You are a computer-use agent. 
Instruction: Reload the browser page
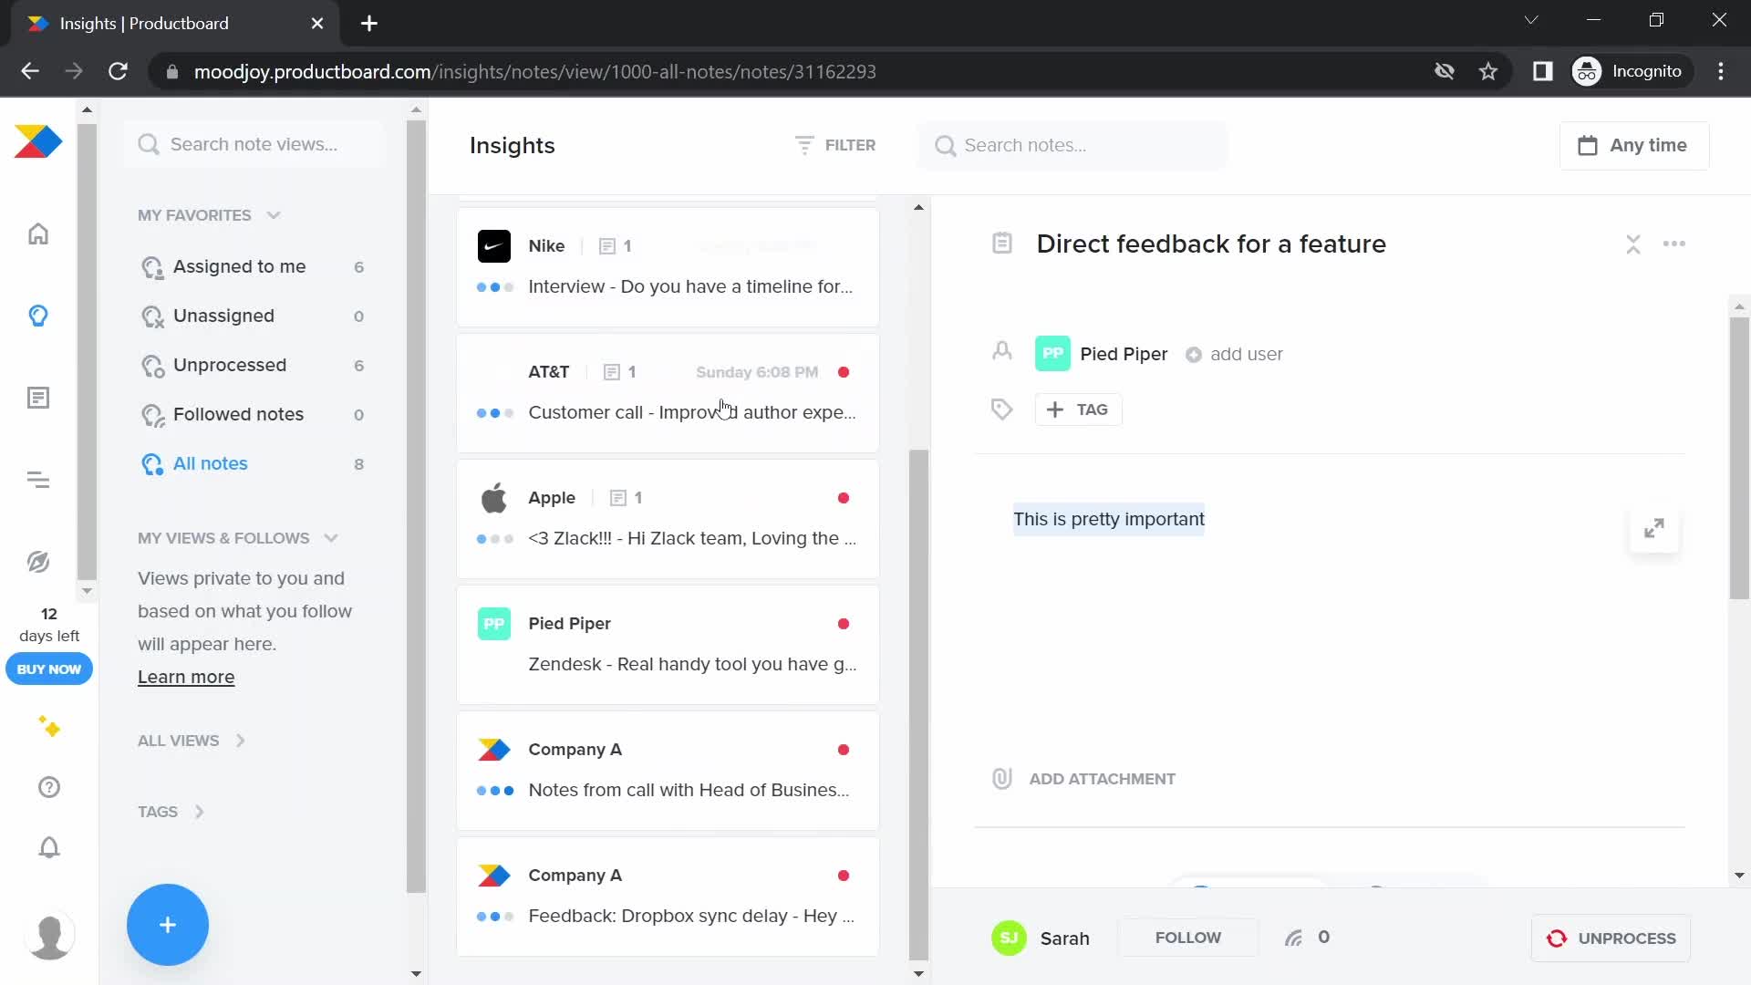pyautogui.click(x=118, y=71)
